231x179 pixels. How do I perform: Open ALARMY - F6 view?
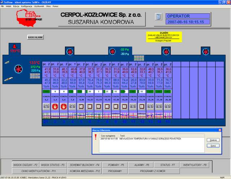141,165
